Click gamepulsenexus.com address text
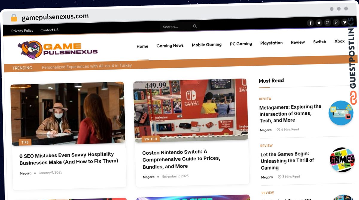 point(55,17)
